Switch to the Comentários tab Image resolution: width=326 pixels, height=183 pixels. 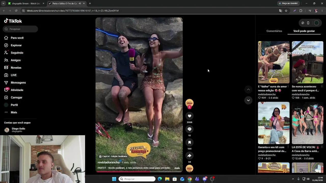pos(274,31)
